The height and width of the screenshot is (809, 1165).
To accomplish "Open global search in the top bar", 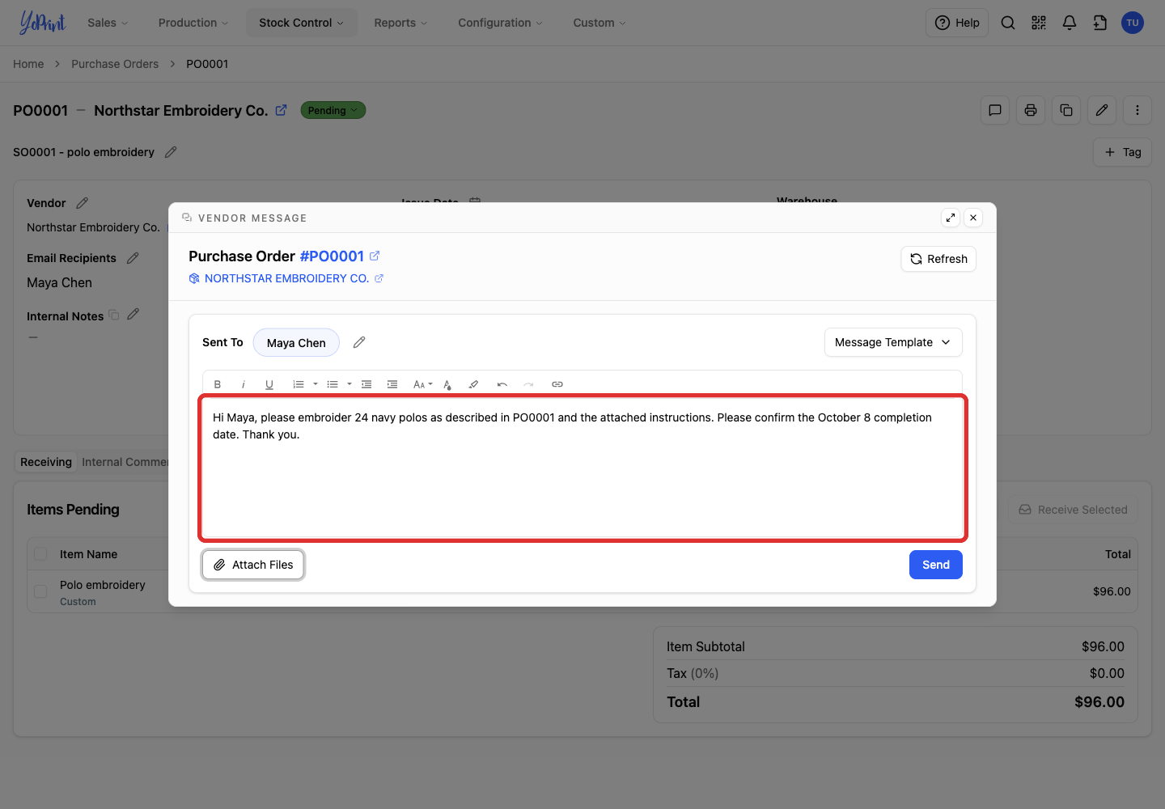I will click(x=1008, y=23).
